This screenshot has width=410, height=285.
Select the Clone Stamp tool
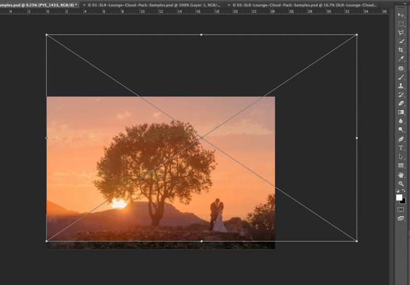tap(401, 86)
